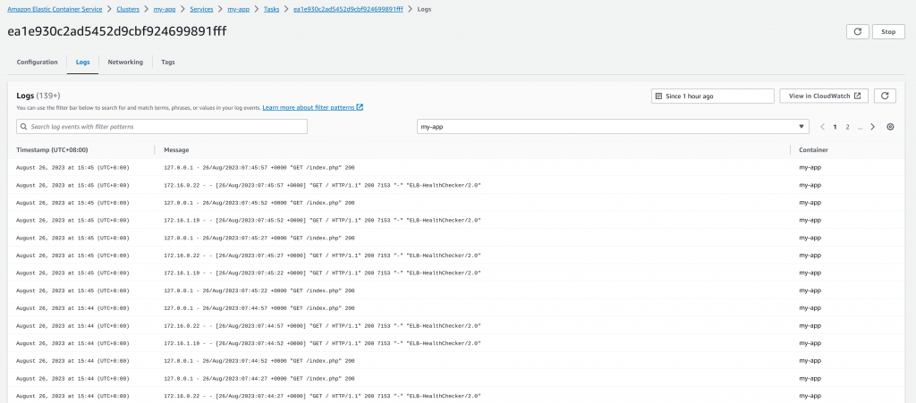Click the task refresh icon beside Stop

857,32
